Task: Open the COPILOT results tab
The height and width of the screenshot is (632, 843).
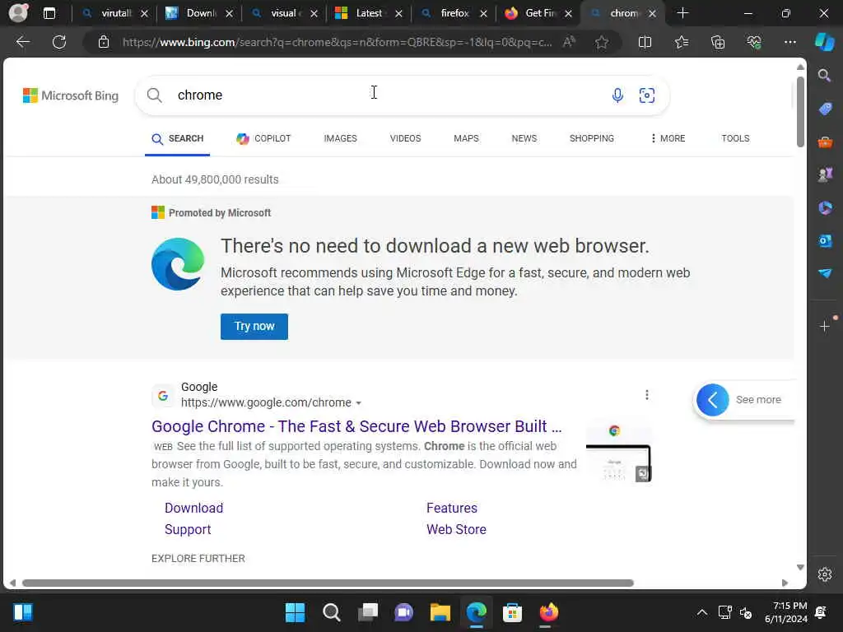Action: (263, 138)
